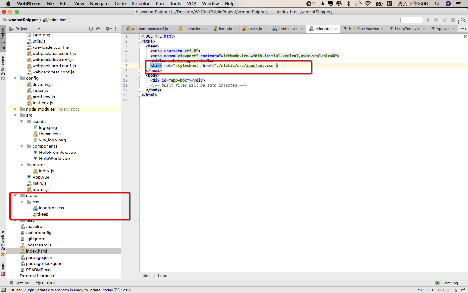Open the run configuration dropdown
Image resolution: width=468 pixels, height=293 pixels.
412,20
